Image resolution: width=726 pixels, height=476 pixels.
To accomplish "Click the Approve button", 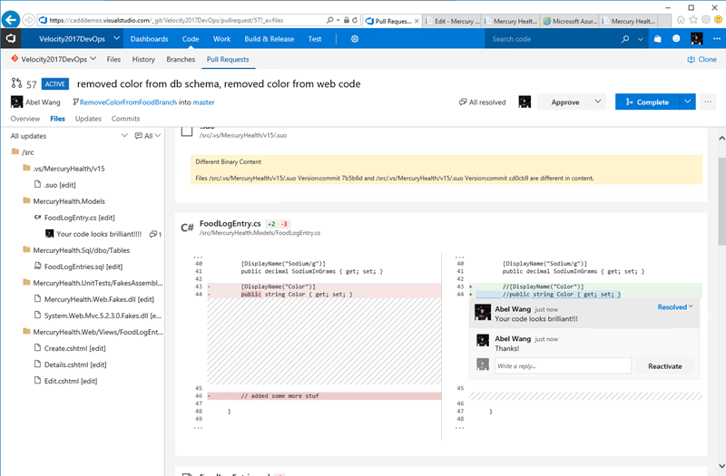I will click(564, 102).
